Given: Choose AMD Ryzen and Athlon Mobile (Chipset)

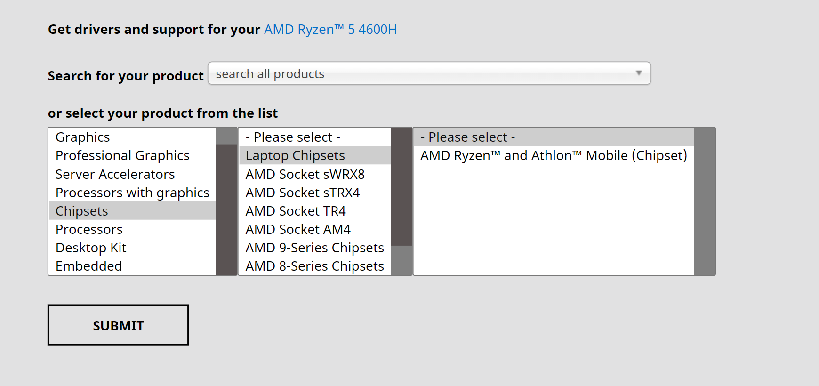Looking at the screenshot, I should pos(554,155).
